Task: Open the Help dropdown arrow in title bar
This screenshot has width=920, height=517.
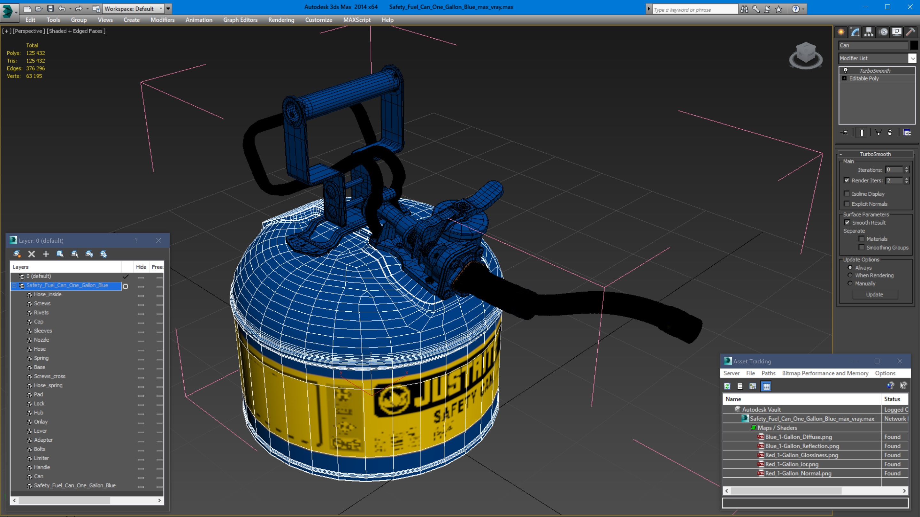Action: click(x=803, y=9)
